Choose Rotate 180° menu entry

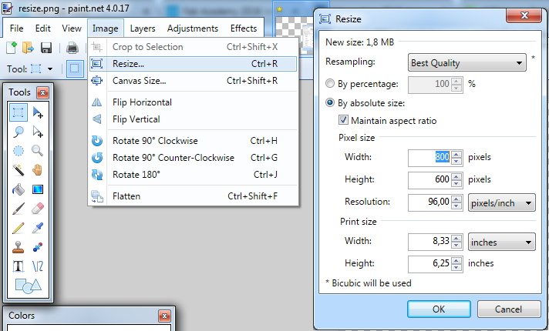point(193,175)
